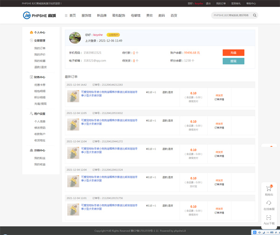Open the 服饰馆 navigation menu item
The height and width of the screenshot is (235, 280).
(86, 15)
